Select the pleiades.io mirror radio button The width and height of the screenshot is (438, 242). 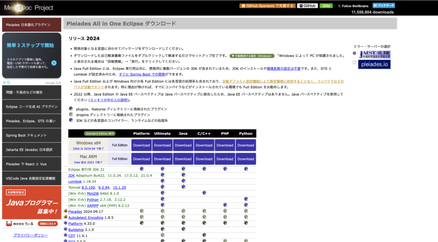coord(354,62)
